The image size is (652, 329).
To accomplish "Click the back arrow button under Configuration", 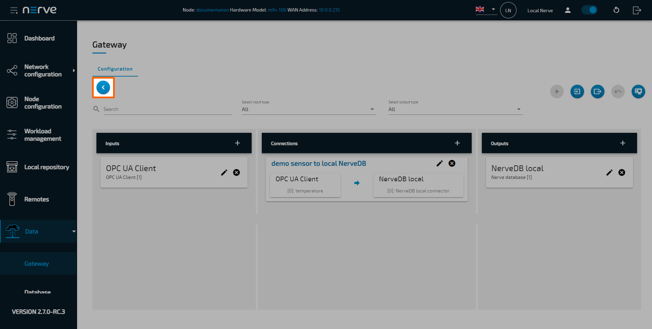I will pos(103,87).
